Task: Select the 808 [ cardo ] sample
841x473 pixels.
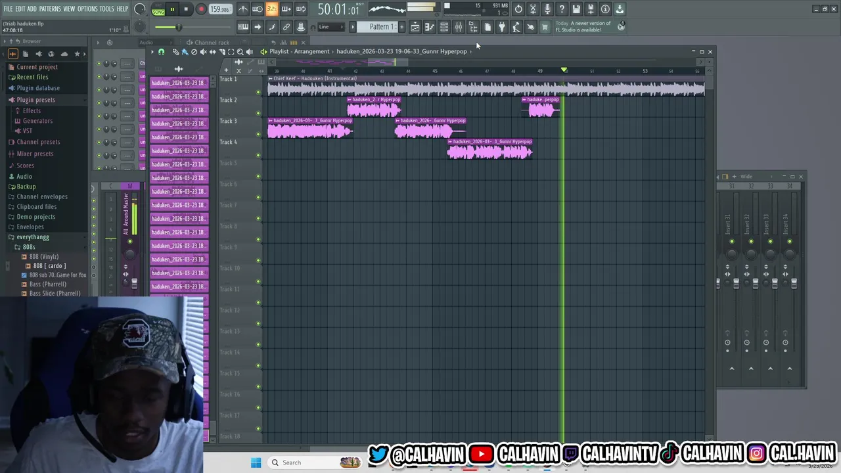Action: [x=49, y=266]
